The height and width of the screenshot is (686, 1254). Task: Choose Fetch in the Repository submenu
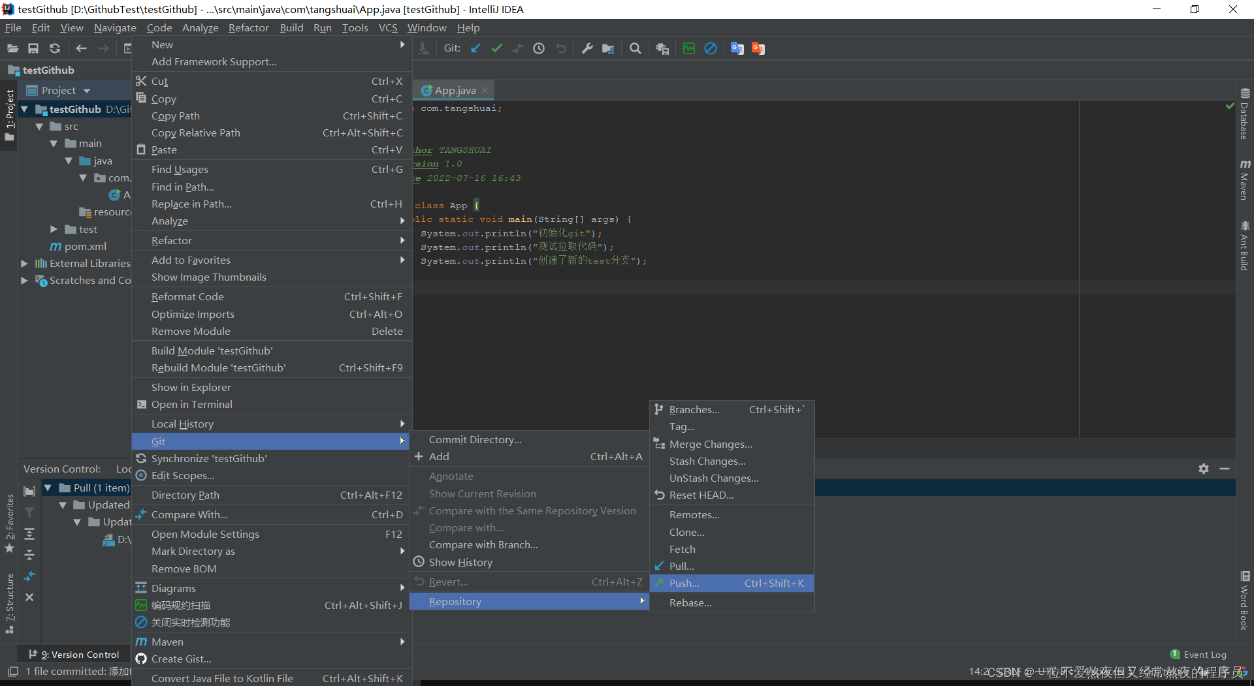tap(732, 550)
